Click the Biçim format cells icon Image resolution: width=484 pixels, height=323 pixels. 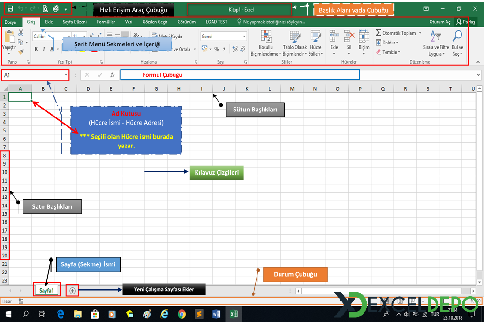pos(364,36)
